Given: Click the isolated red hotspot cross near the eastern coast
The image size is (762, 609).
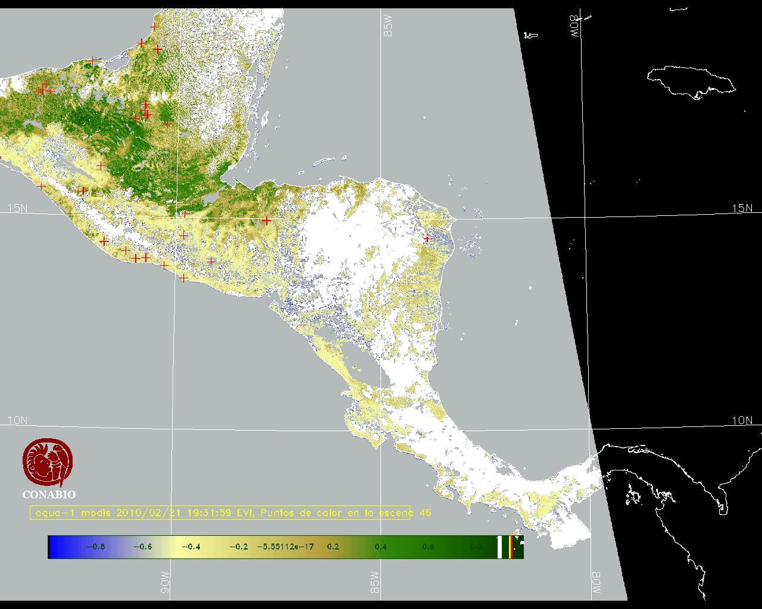Looking at the screenshot, I should [426, 238].
